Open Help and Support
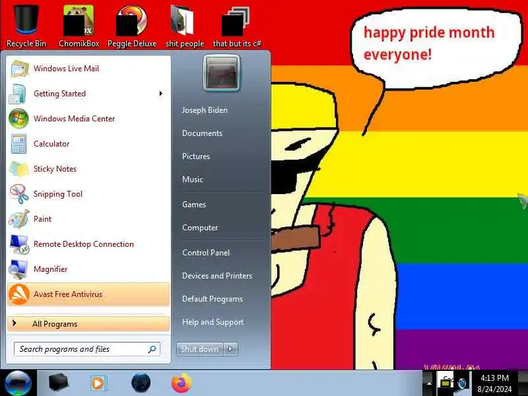Viewport: 528px width, 396px height. 213,322
